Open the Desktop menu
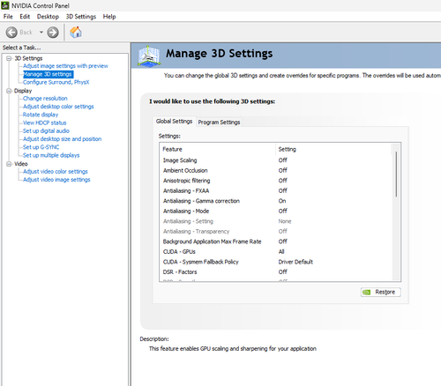 (48, 17)
